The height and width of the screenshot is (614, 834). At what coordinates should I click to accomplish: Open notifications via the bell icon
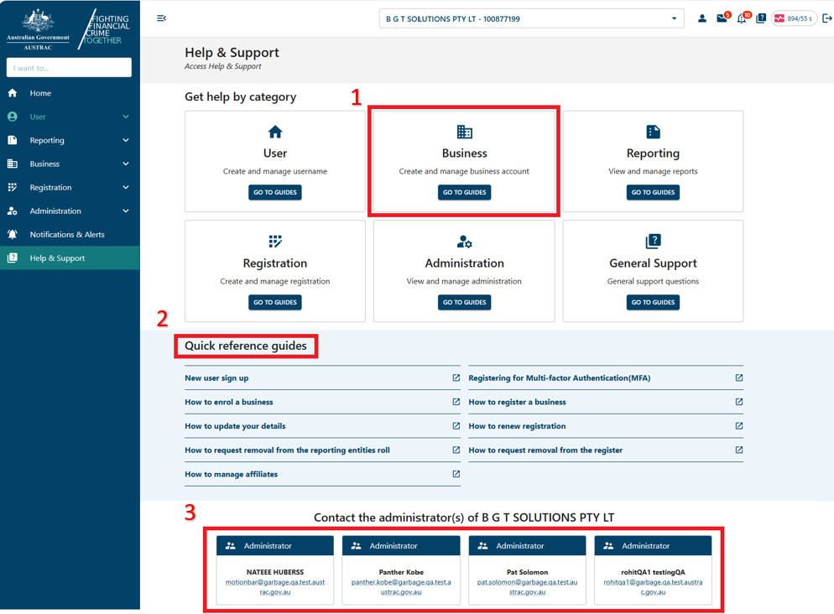pos(742,17)
